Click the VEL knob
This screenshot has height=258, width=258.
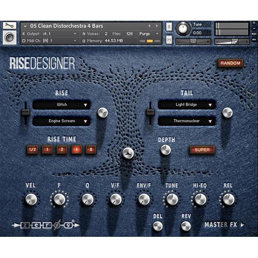tap(31, 199)
